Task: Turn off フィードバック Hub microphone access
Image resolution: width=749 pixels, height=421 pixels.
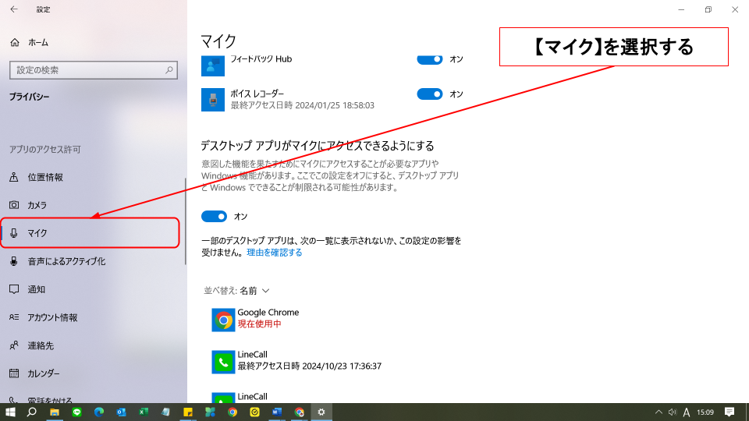Action: point(429,59)
